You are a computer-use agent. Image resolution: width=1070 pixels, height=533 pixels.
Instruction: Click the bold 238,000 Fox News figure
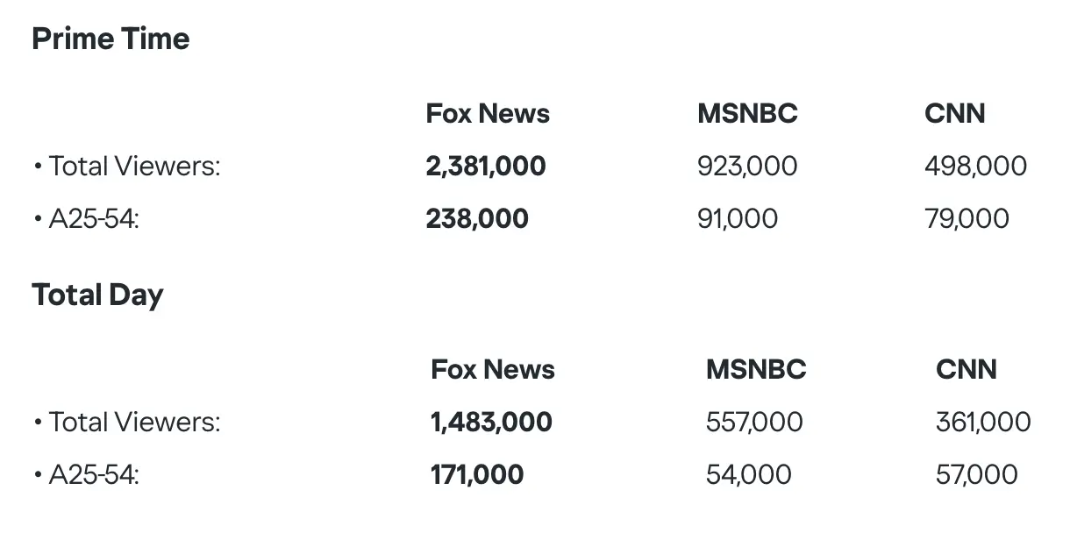click(477, 218)
